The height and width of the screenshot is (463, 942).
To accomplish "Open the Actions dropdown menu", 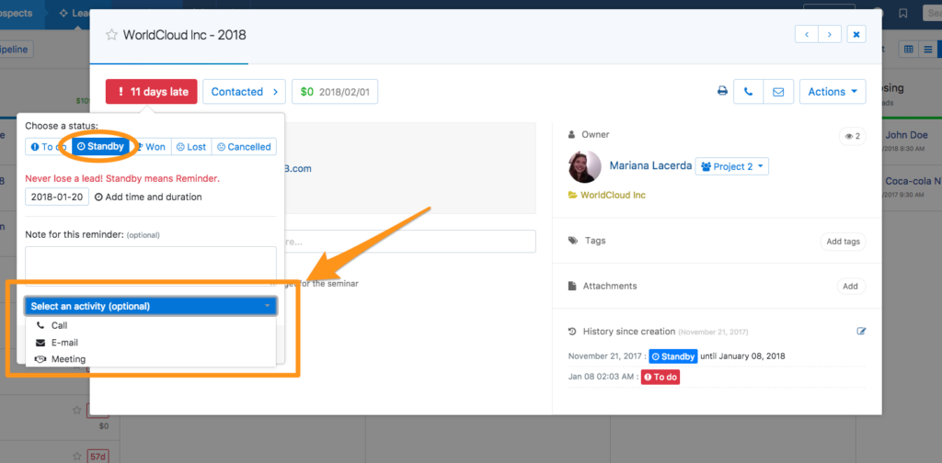I will click(833, 92).
